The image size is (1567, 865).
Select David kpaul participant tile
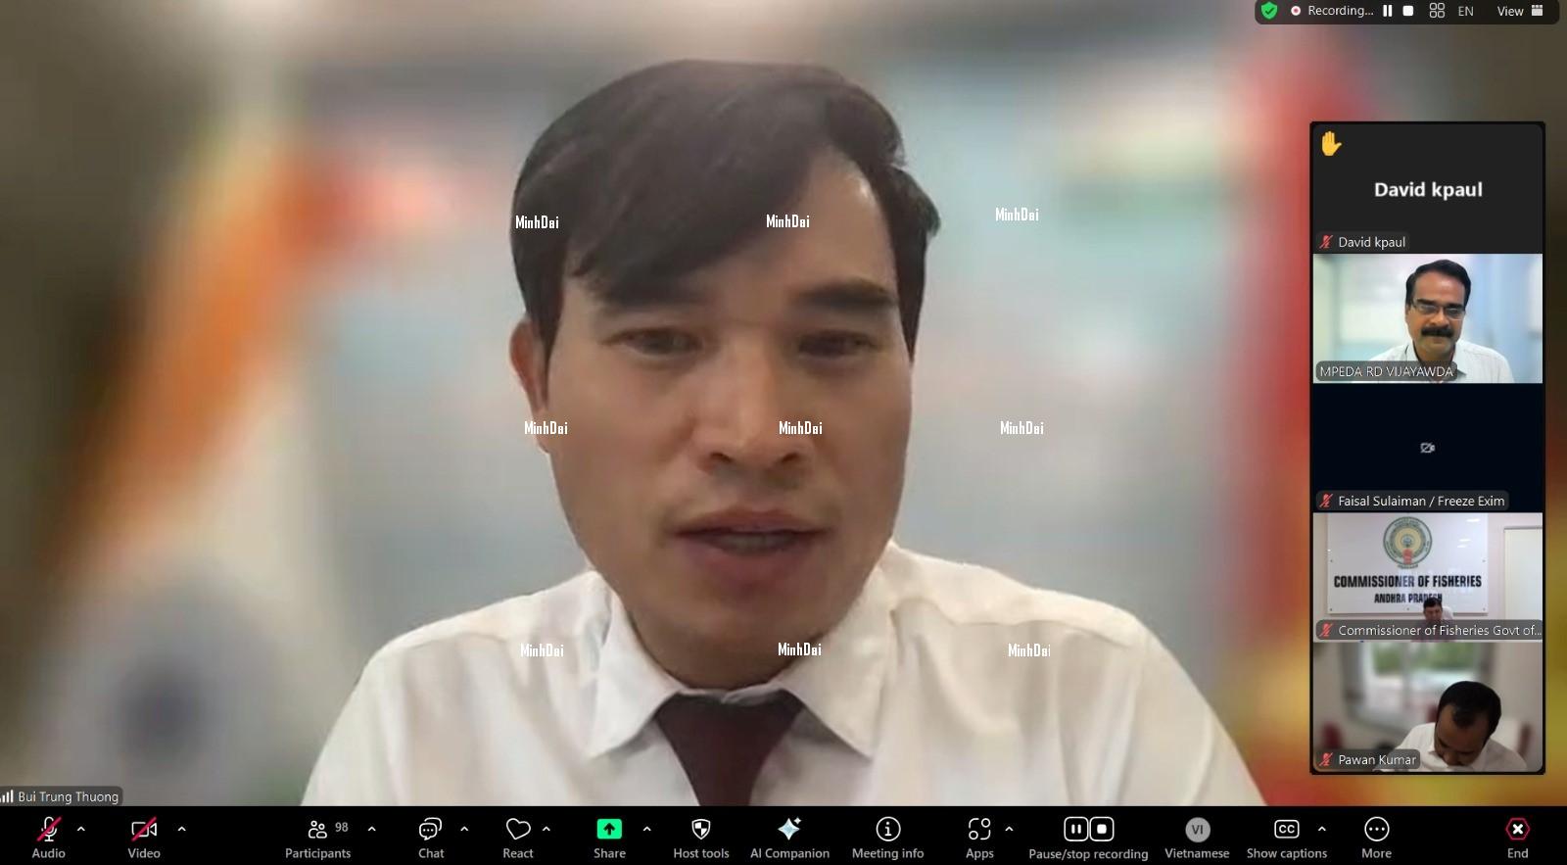1428,188
